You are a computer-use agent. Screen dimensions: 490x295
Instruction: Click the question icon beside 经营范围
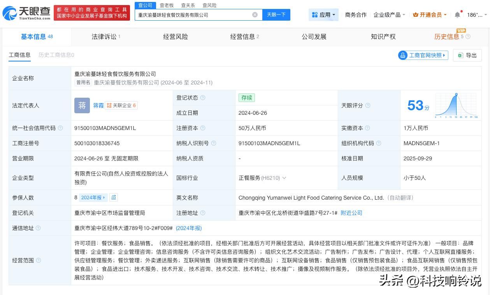pyautogui.click(x=38, y=261)
